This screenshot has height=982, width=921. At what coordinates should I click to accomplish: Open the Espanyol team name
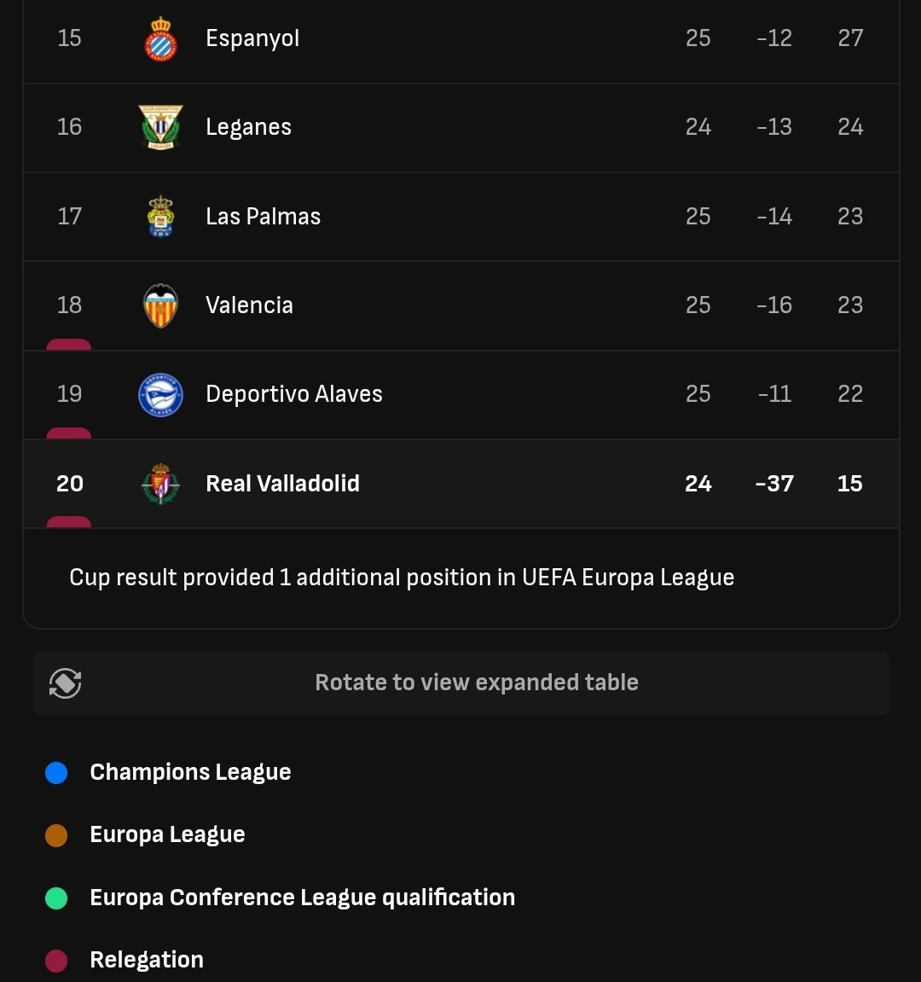click(x=252, y=38)
